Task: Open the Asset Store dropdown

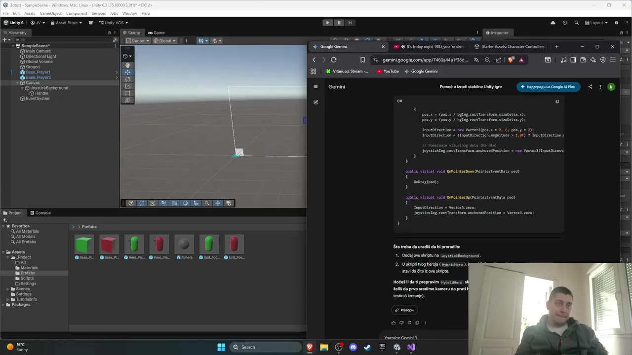Action: pos(67,23)
